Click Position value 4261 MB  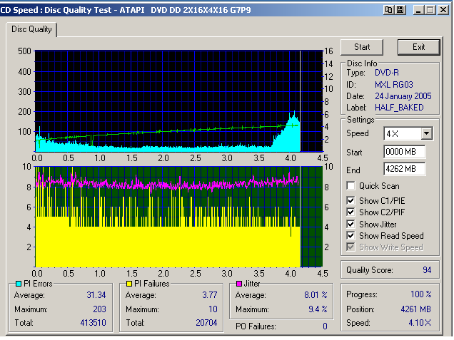(x=415, y=309)
